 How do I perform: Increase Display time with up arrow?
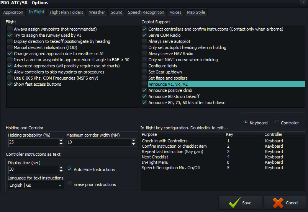tap(61, 168)
